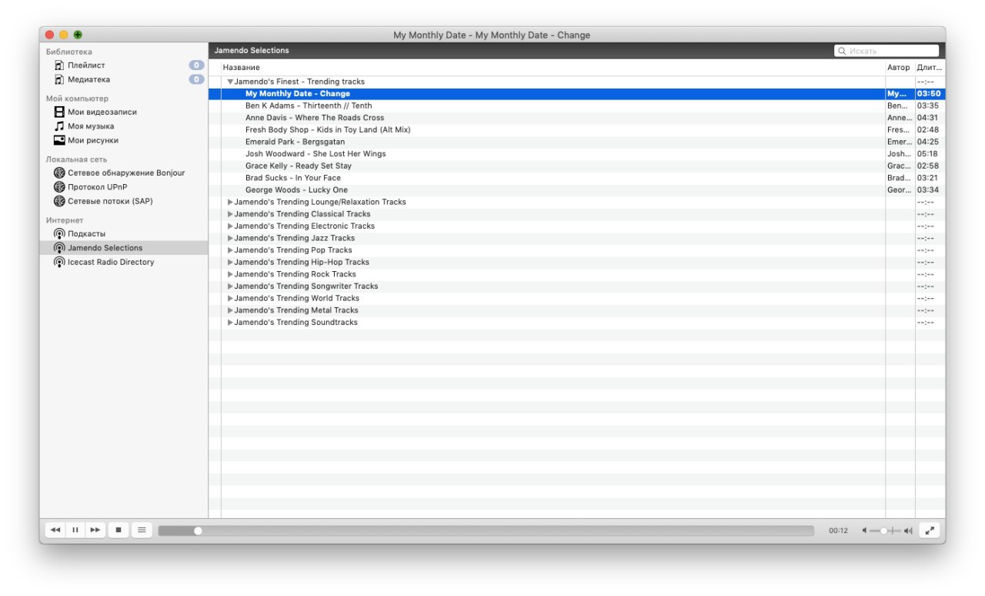Select Jamendo Selections in sidebar

pyautogui.click(x=123, y=248)
